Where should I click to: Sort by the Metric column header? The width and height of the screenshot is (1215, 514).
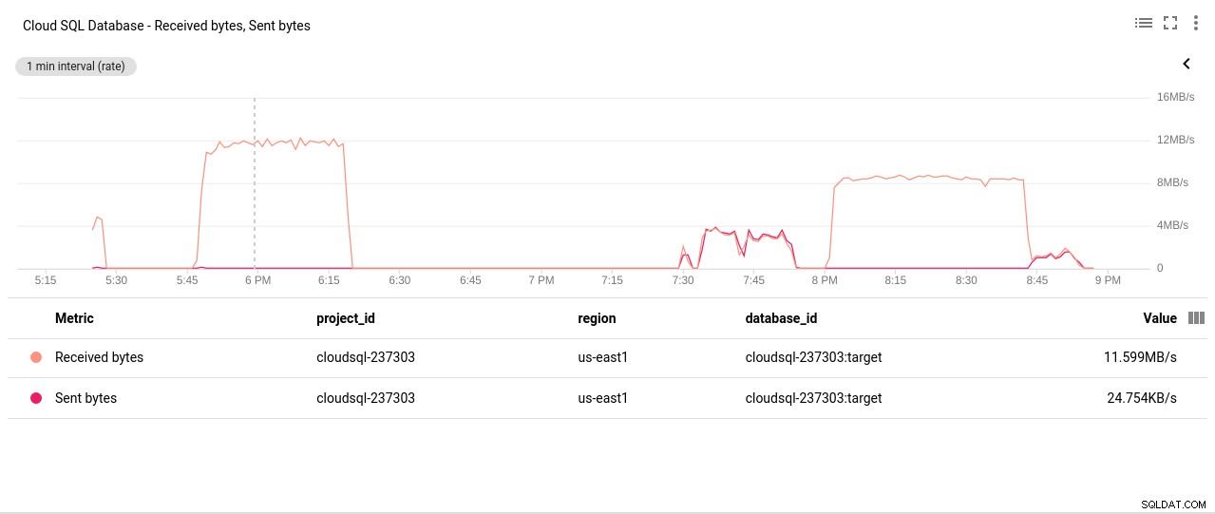(x=74, y=318)
